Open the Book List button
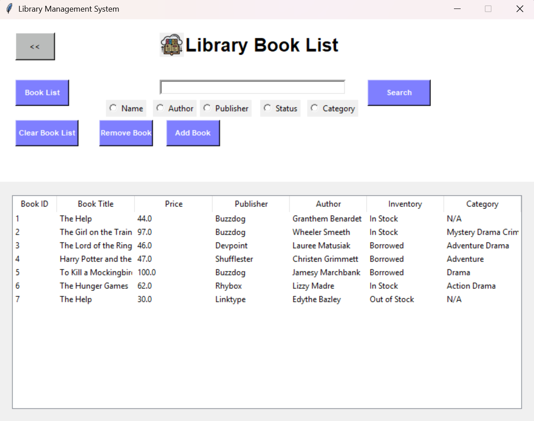The image size is (534, 421). 42,93
